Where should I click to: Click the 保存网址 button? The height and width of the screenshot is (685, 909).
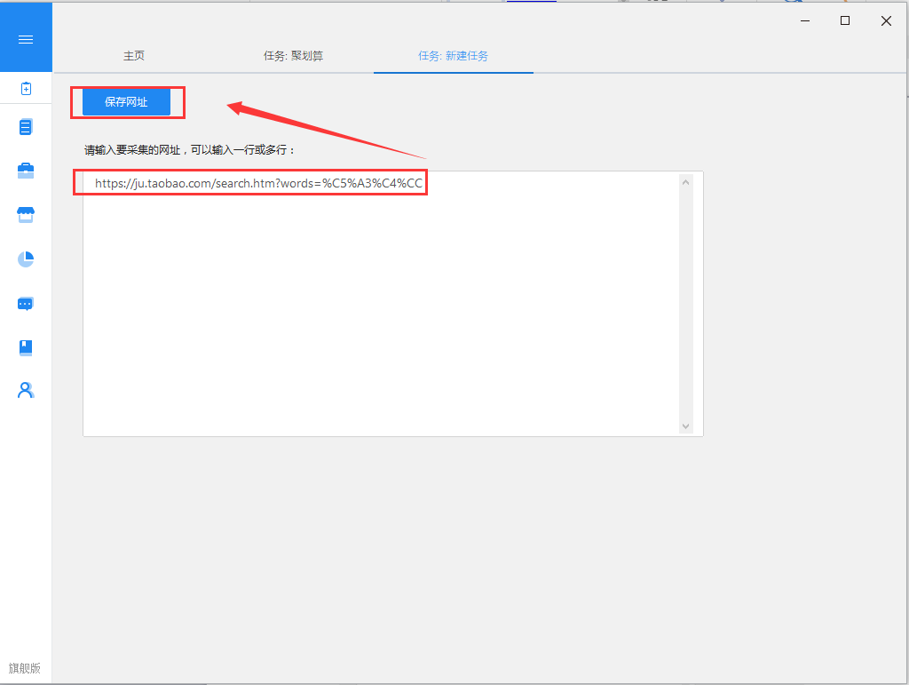pyautogui.click(x=126, y=102)
